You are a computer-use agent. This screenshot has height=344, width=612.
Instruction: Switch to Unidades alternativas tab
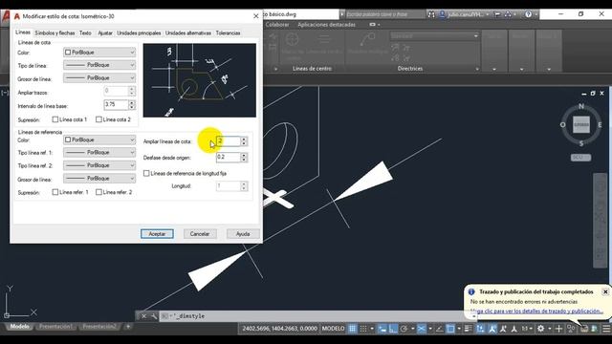[188, 33]
